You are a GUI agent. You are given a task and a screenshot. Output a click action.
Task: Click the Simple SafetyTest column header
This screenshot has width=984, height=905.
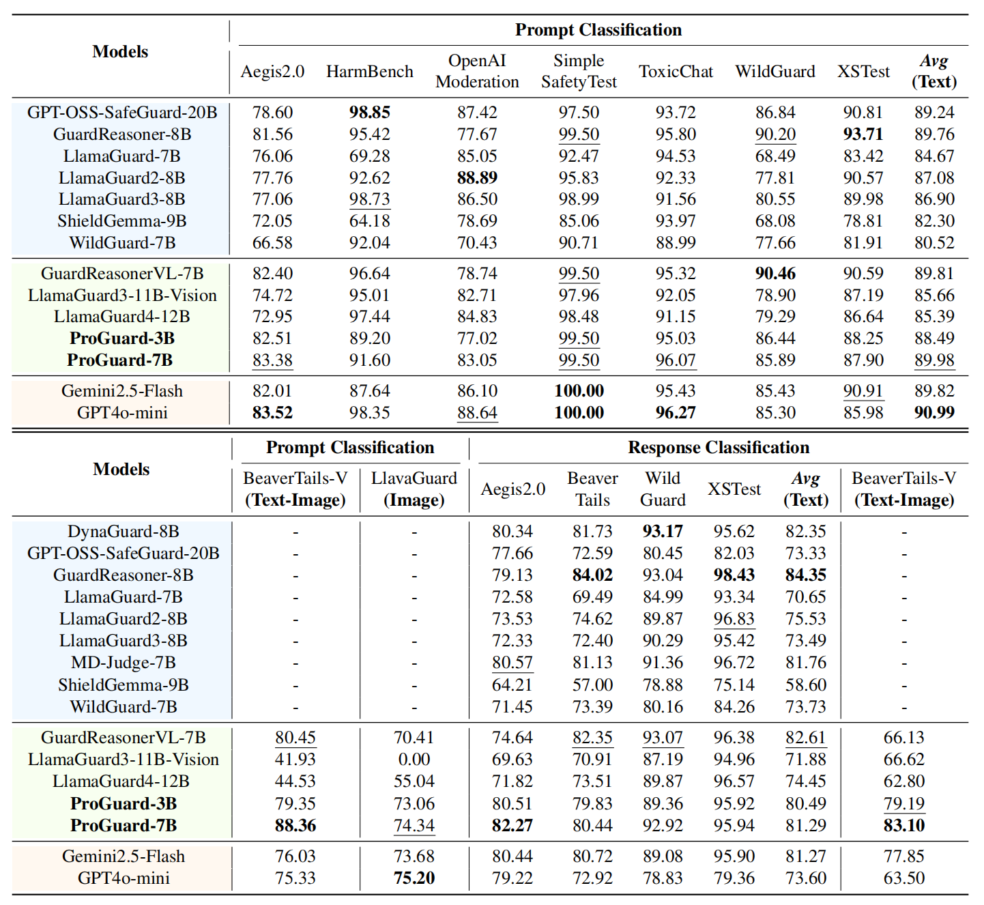tap(579, 72)
